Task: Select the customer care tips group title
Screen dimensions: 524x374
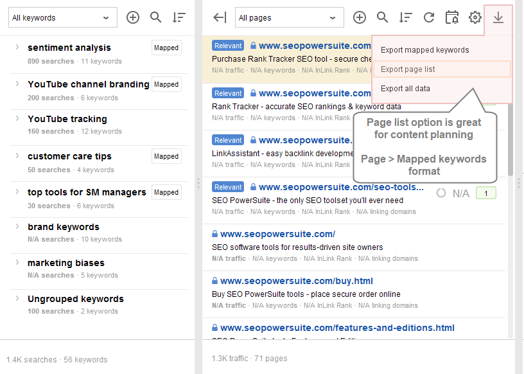Action: (x=69, y=156)
